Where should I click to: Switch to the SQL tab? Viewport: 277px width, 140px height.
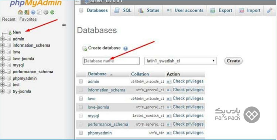point(123,10)
